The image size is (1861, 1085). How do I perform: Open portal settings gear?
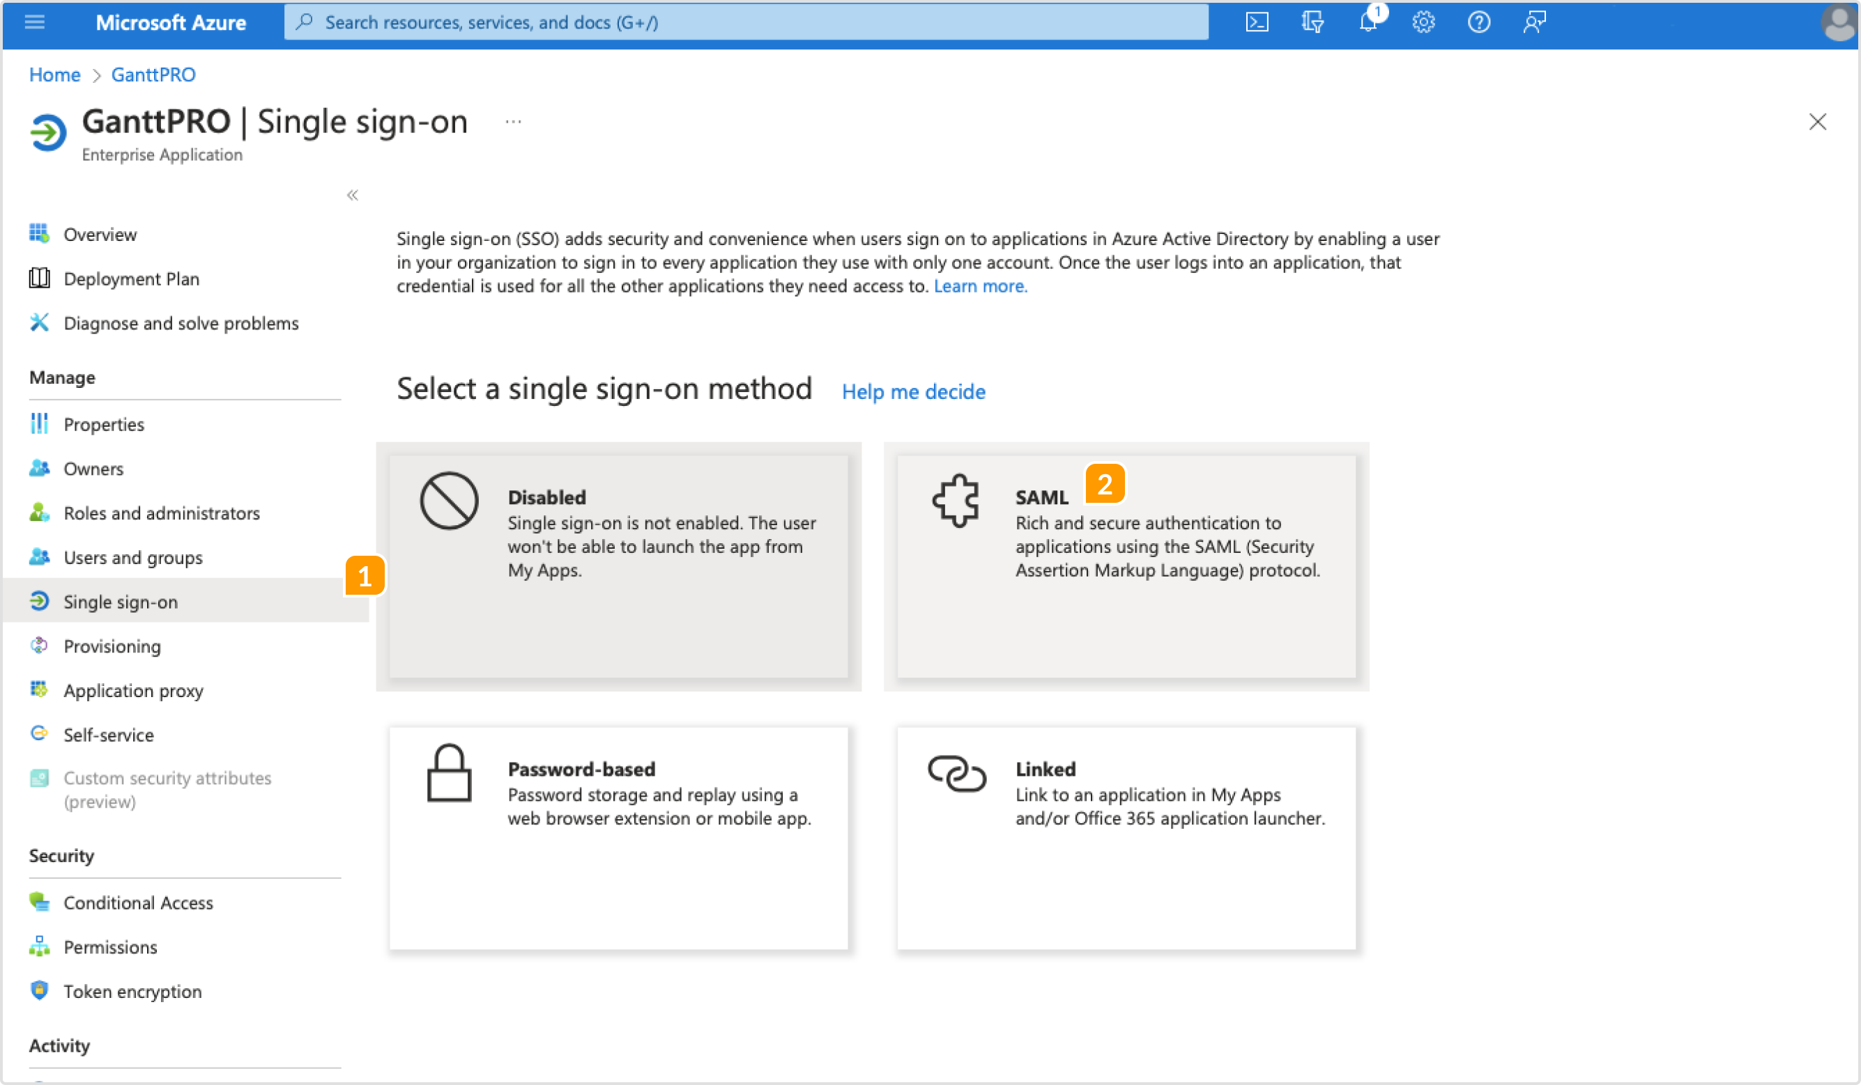[1424, 22]
